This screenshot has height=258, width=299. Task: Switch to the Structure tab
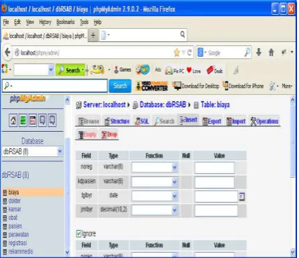pyautogui.click(x=117, y=121)
